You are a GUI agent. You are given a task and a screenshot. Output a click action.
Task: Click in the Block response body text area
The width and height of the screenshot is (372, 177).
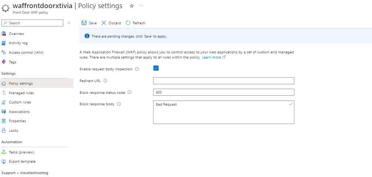tap(223, 112)
